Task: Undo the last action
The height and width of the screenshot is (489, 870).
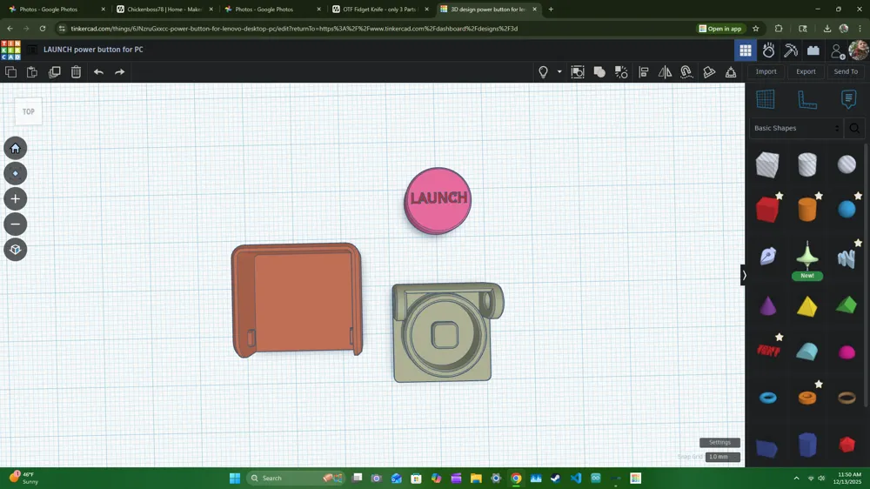Action: click(98, 71)
